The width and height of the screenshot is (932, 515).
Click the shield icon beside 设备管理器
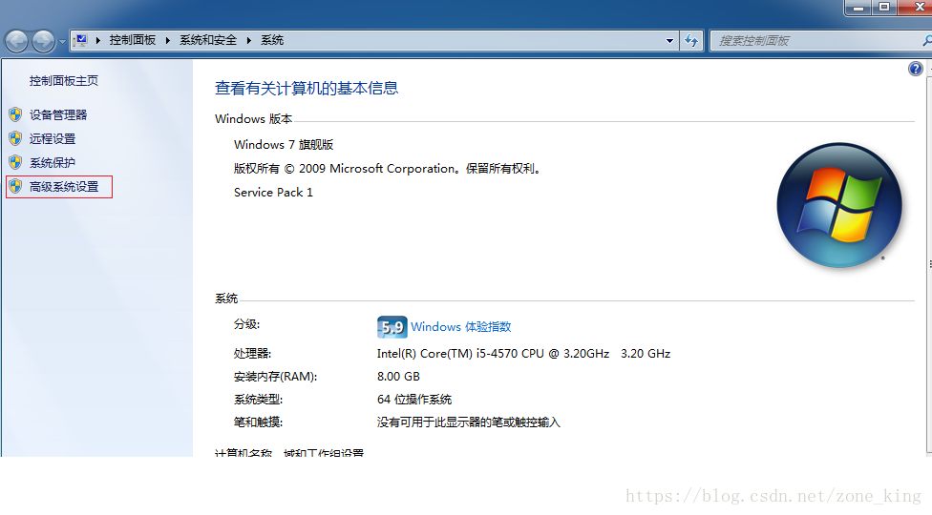[x=15, y=114]
